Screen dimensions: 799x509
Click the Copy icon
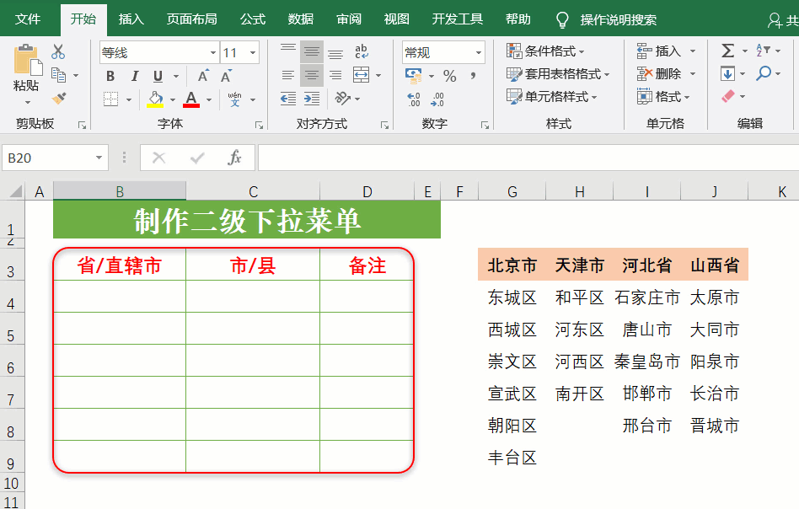pyautogui.click(x=59, y=75)
